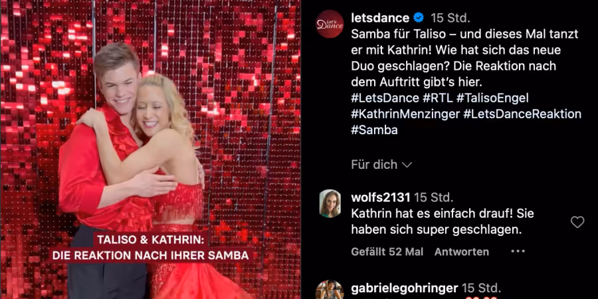Click the chevron next to Für dich
This screenshot has width=598, height=299.
click(407, 165)
